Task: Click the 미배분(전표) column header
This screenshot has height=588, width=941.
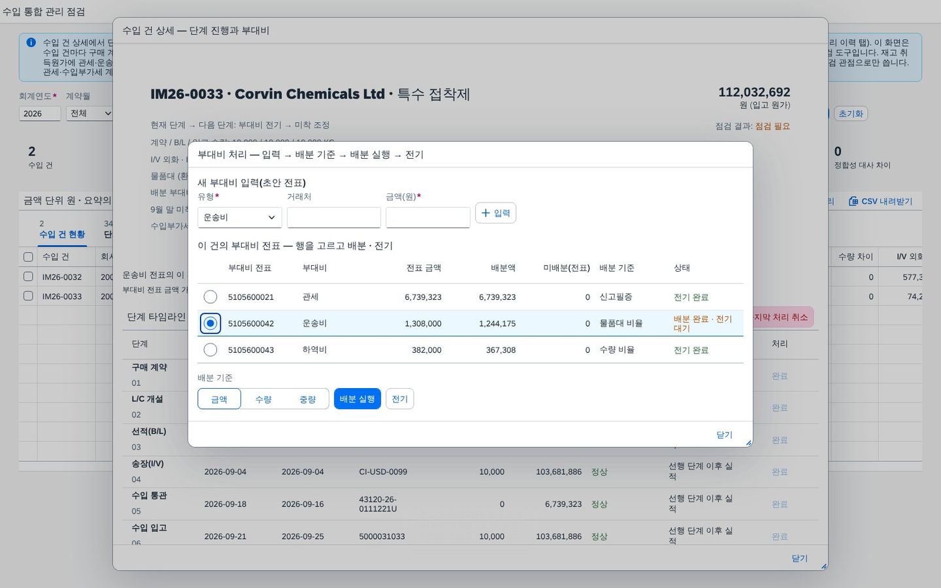Action: [567, 268]
